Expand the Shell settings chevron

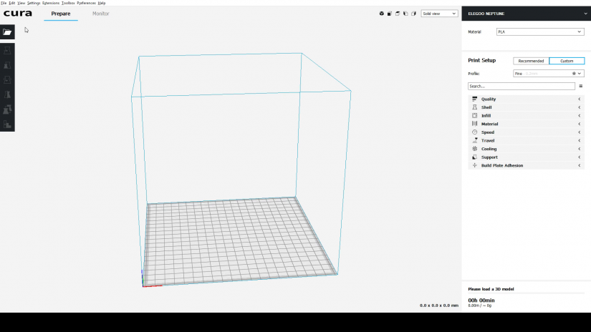(580, 107)
